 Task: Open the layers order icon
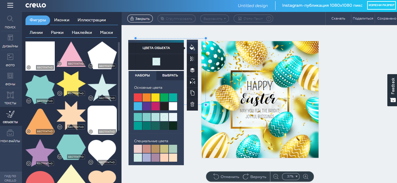192,70
